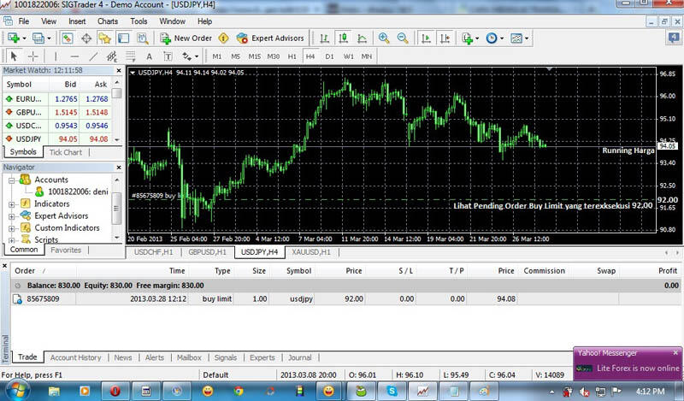Open the USDJPY,H4 chart title dropdown triangle
Viewport: 684px width, 401px height.
click(133, 73)
